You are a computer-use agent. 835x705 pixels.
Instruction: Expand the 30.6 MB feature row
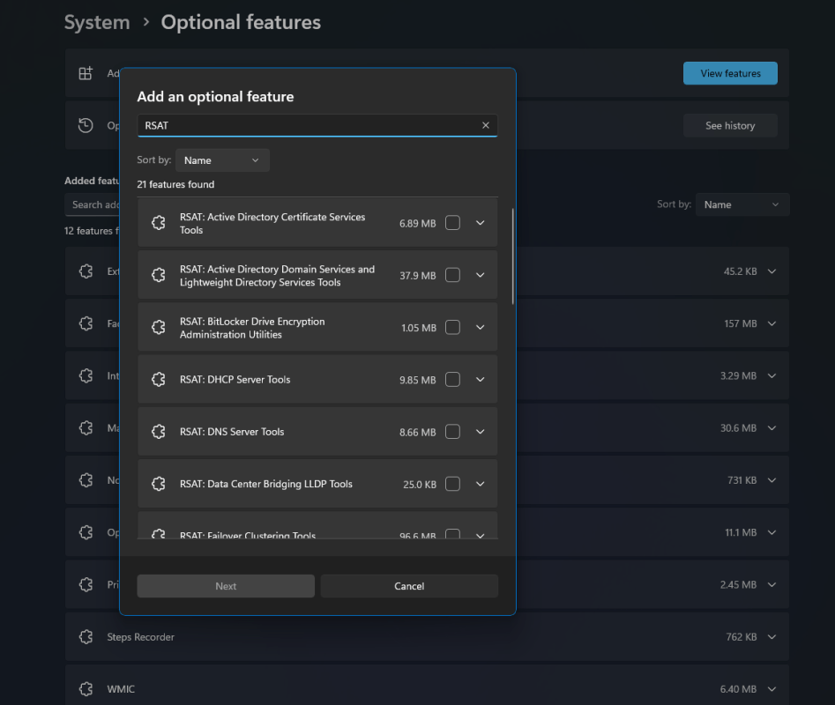(x=772, y=427)
